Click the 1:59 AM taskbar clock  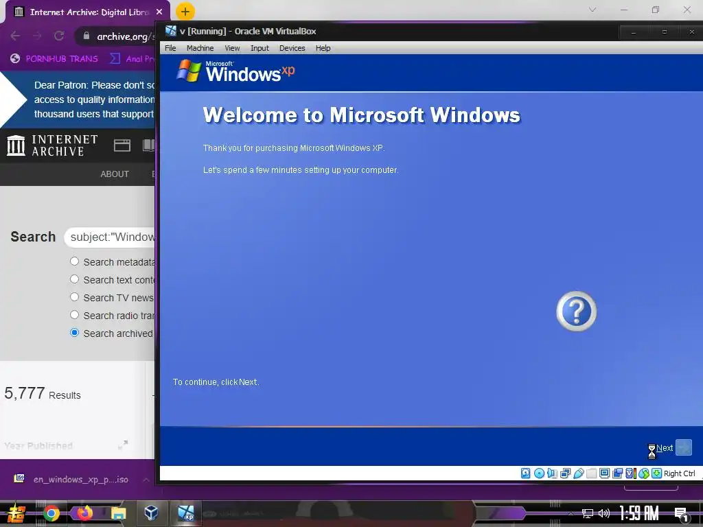(639, 513)
